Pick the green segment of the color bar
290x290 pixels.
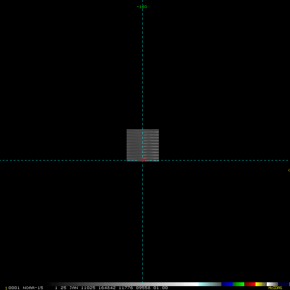pyautogui.click(x=238, y=284)
